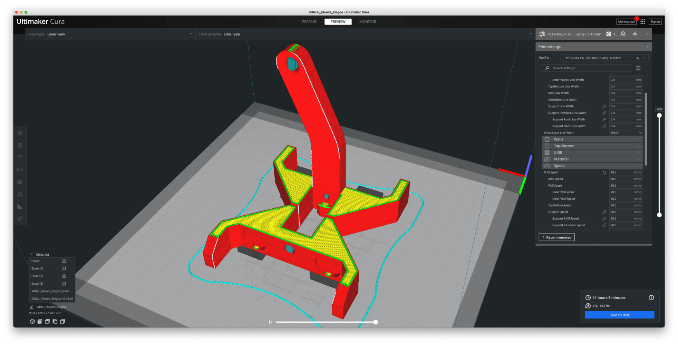Click the Sign in button
This screenshot has width=678, height=345.
click(655, 22)
